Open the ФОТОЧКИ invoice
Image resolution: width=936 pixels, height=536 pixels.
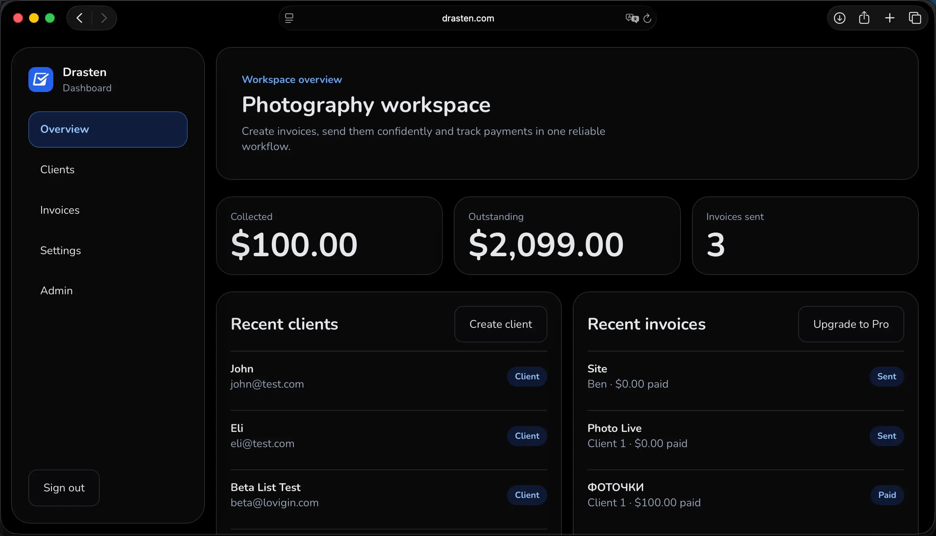click(746, 500)
